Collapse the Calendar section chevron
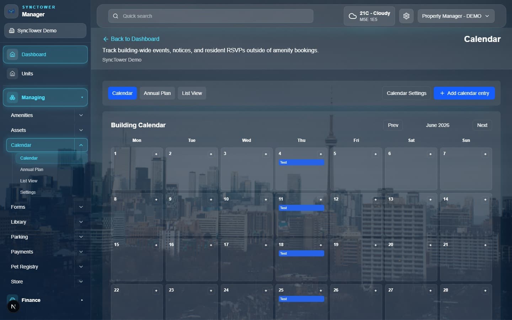 pyautogui.click(x=81, y=145)
